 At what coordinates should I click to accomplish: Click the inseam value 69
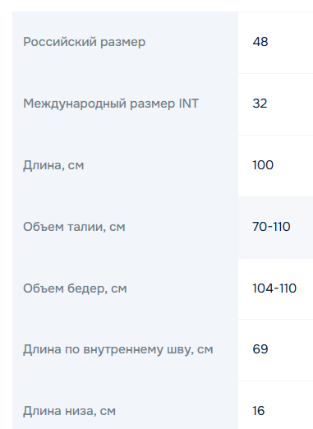tap(260, 349)
